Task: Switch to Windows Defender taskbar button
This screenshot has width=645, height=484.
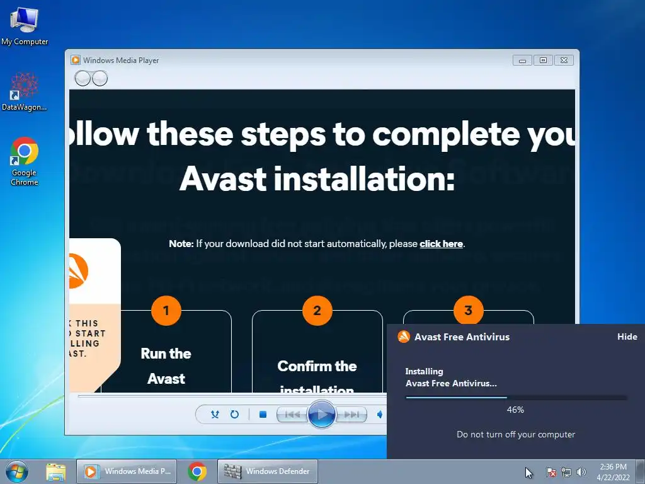Action: (x=267, y=471)
